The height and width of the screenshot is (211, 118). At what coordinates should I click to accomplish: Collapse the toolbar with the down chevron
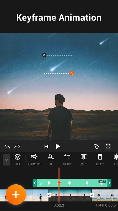(x=7, y=160)
